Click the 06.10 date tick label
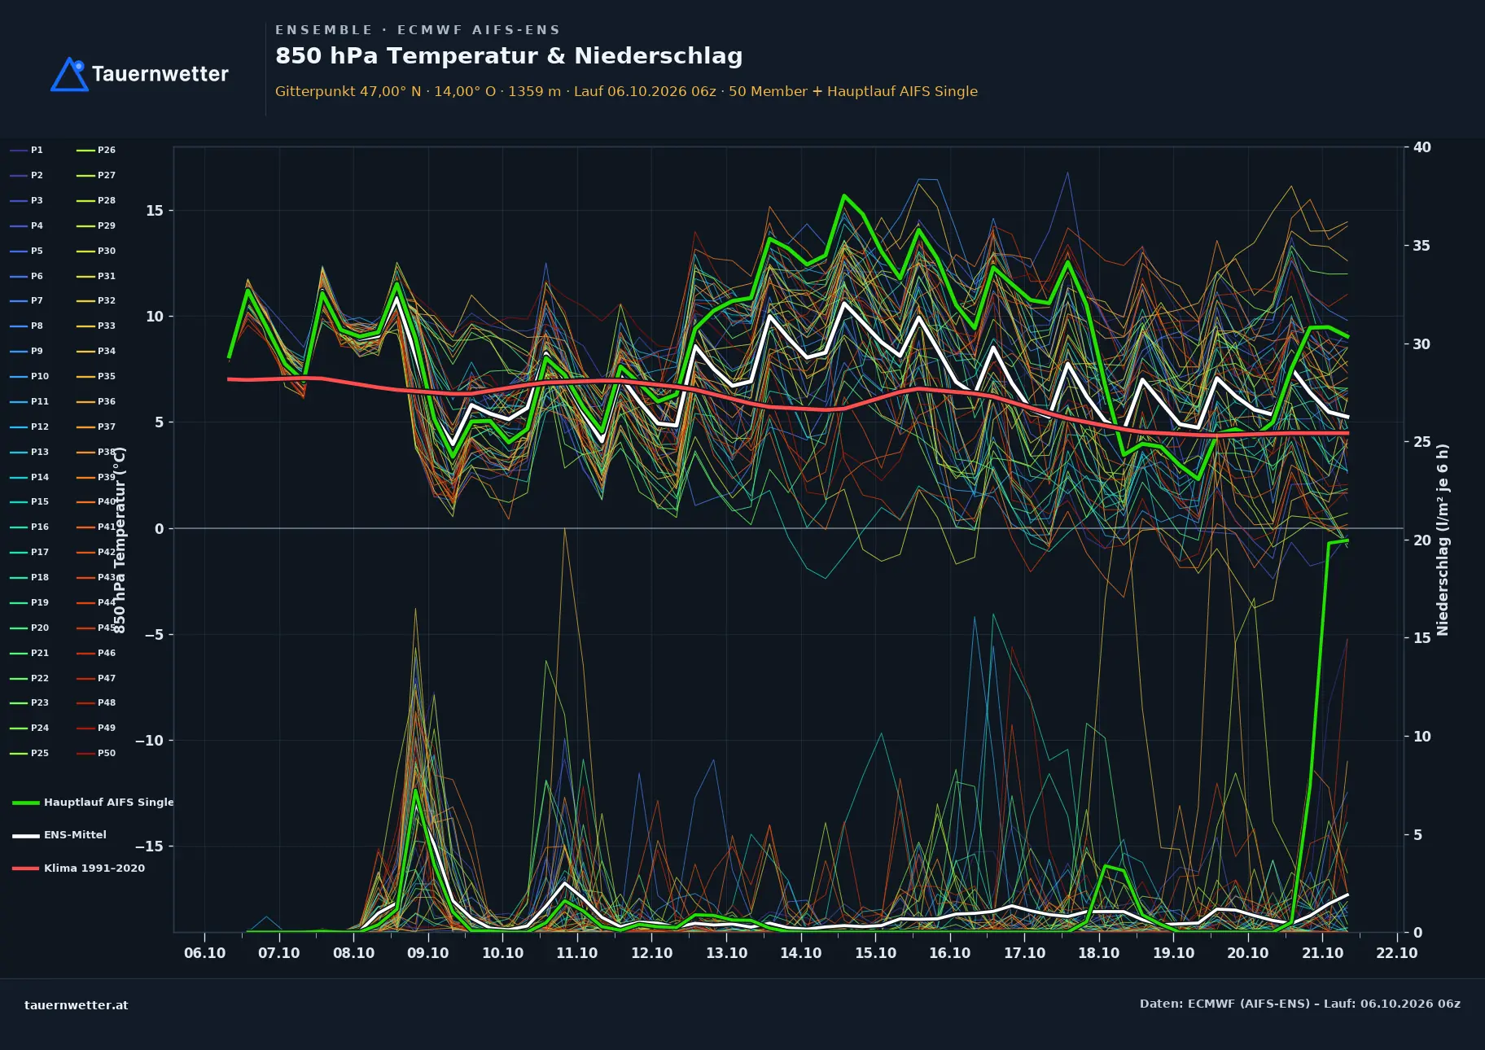This screenshot has height=1050, width=1485. click(x=204, y=952)
